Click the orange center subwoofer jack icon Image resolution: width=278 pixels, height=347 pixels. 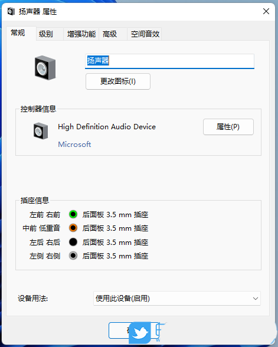tap(73, 228)
